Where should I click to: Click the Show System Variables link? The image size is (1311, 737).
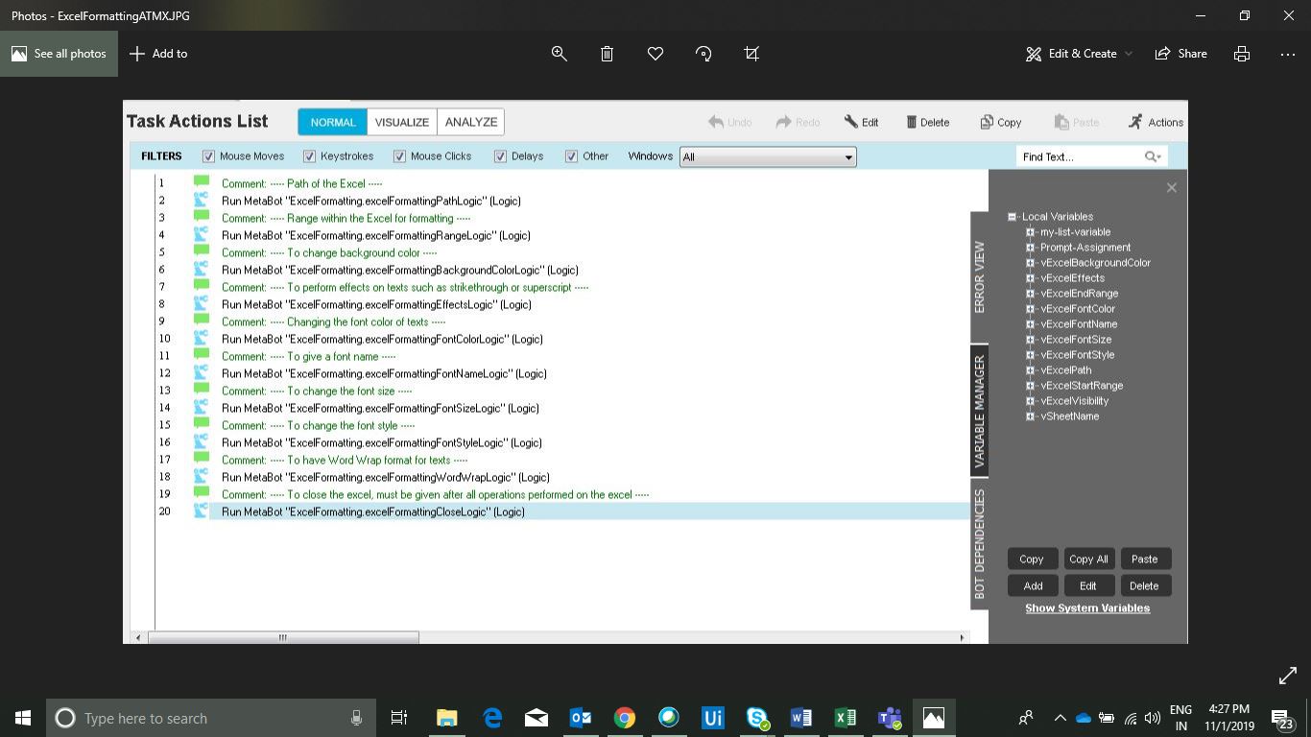1087,608
